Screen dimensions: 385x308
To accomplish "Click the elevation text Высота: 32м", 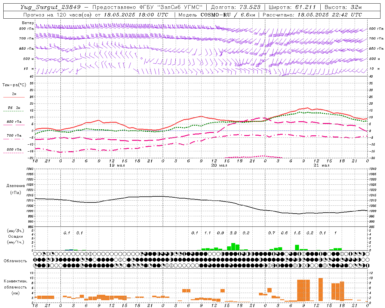I will pos(343,7).
